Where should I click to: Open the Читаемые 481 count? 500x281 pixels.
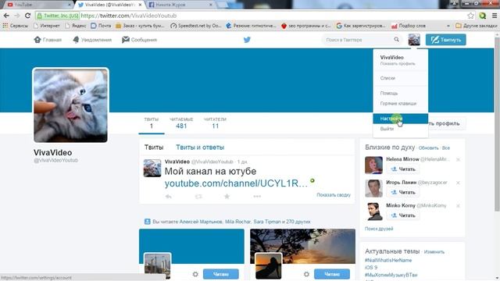(x=181, y=123)
